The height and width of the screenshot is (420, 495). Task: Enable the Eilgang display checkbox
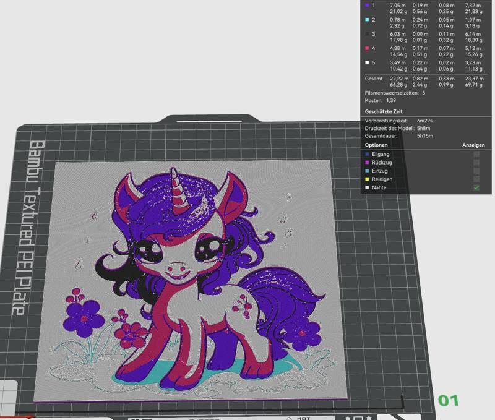point(476,153)
